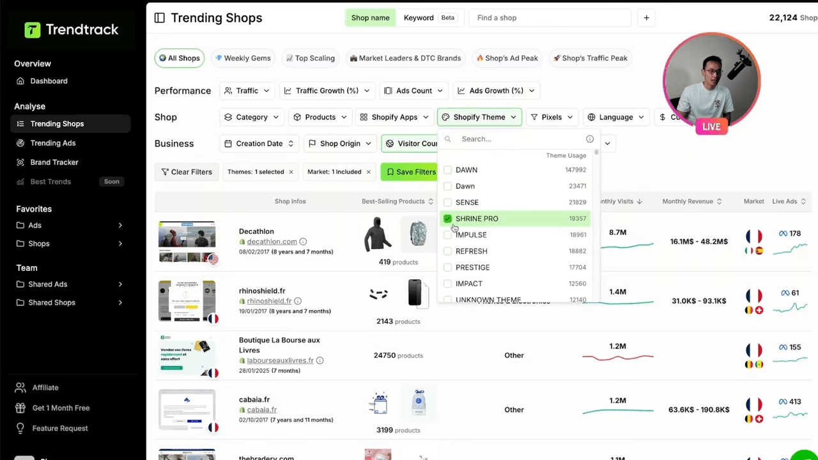This screenshot has height=460, width=818.
Task: Check the IMPULSE theme checkbox
Action: [447, 234]
